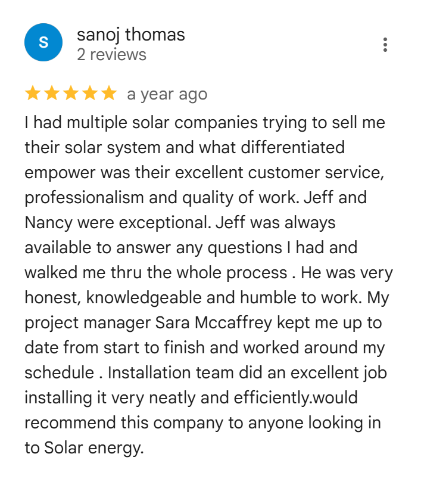The width and height of the screenshot is (421, 479).
Task: Click the fourth gold rating star
Action: tap(90, 93)
